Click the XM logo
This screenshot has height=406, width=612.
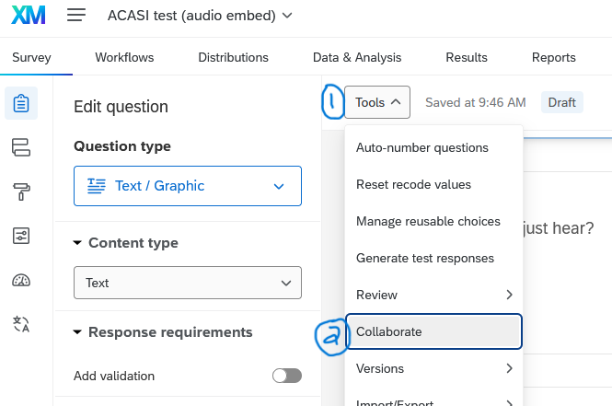(30, 16)
